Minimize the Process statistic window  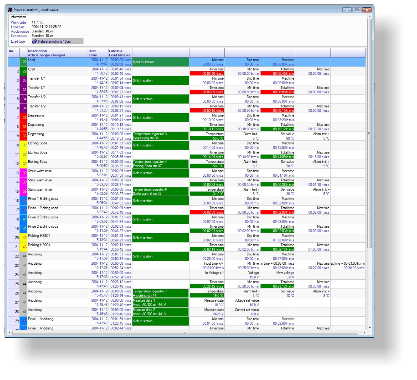pyautogui.click(x=347, y=10)
